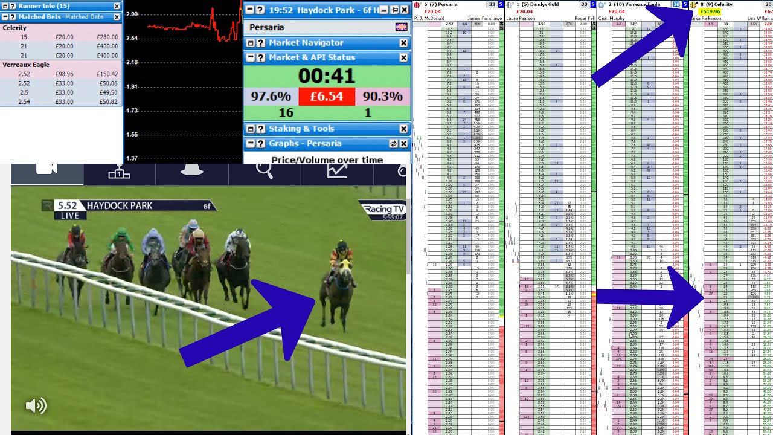Screen dimensions: 773x435
Task: Click Verreaux Eagle's jockey silks icon
Action: point(601,4)
